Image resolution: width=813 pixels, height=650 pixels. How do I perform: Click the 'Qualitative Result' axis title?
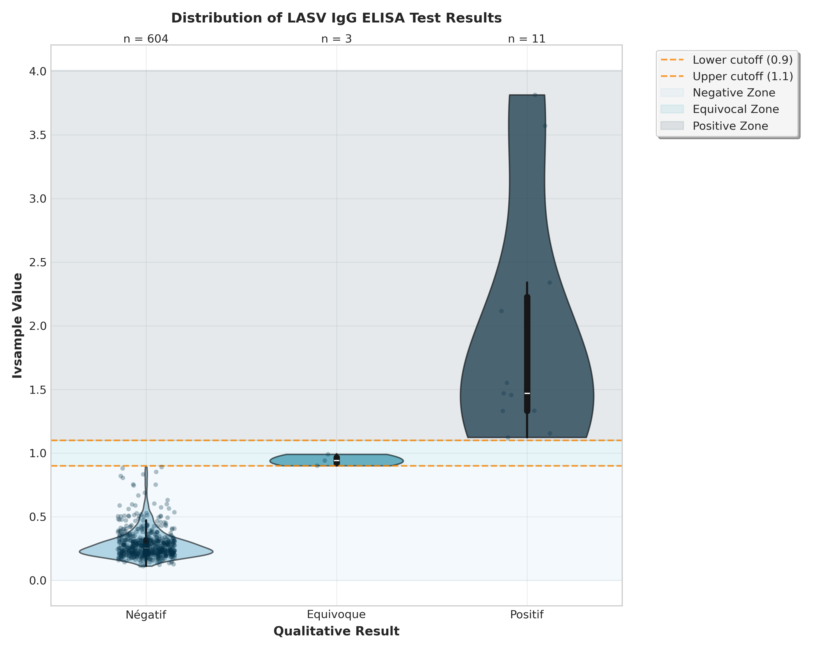[336, 631]
